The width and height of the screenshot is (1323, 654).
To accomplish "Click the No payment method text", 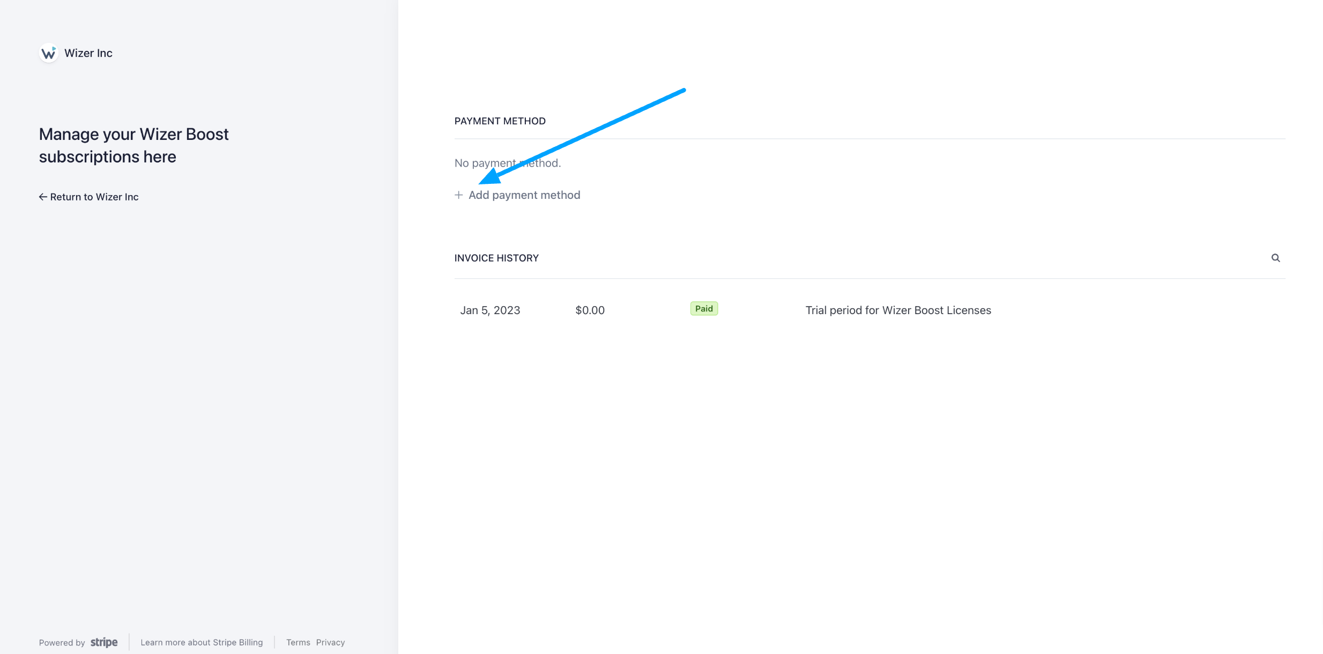I will click(x=507, y=162).
